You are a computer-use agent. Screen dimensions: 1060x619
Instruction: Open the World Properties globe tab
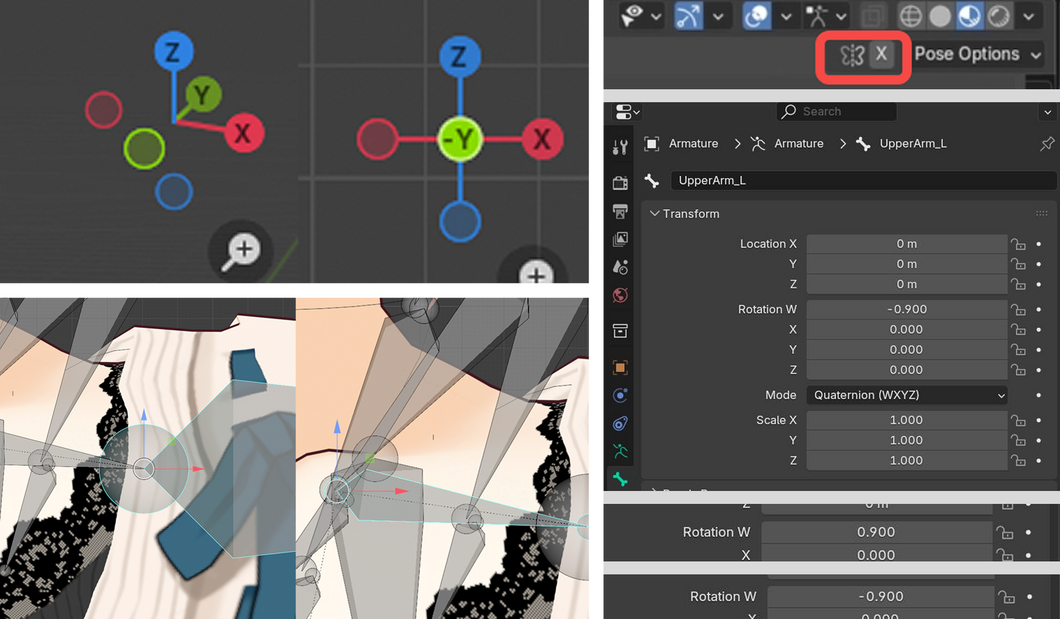(620, 294)
